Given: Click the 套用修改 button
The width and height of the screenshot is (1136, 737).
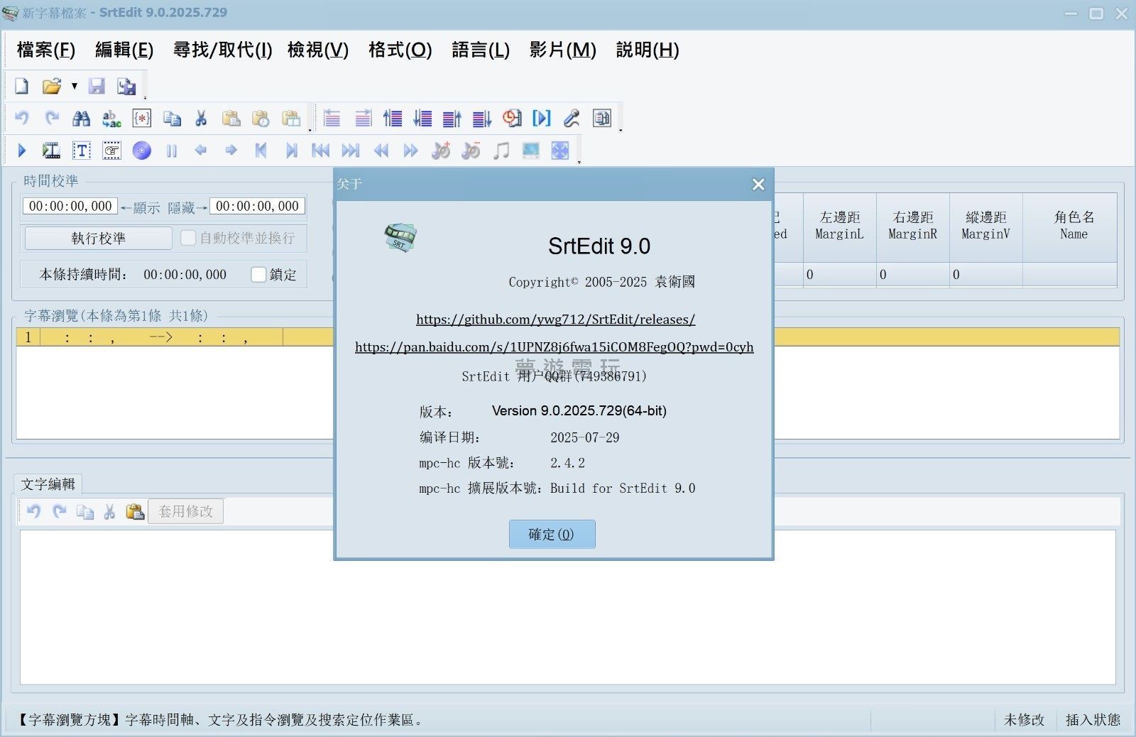Looking at the screenshot, I should [185, 511].
